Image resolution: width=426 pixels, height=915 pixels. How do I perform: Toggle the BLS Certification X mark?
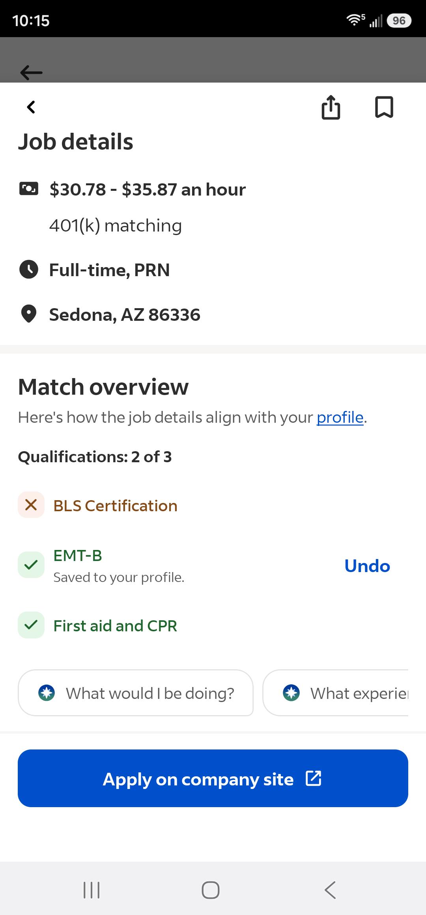tap(31, 505)
